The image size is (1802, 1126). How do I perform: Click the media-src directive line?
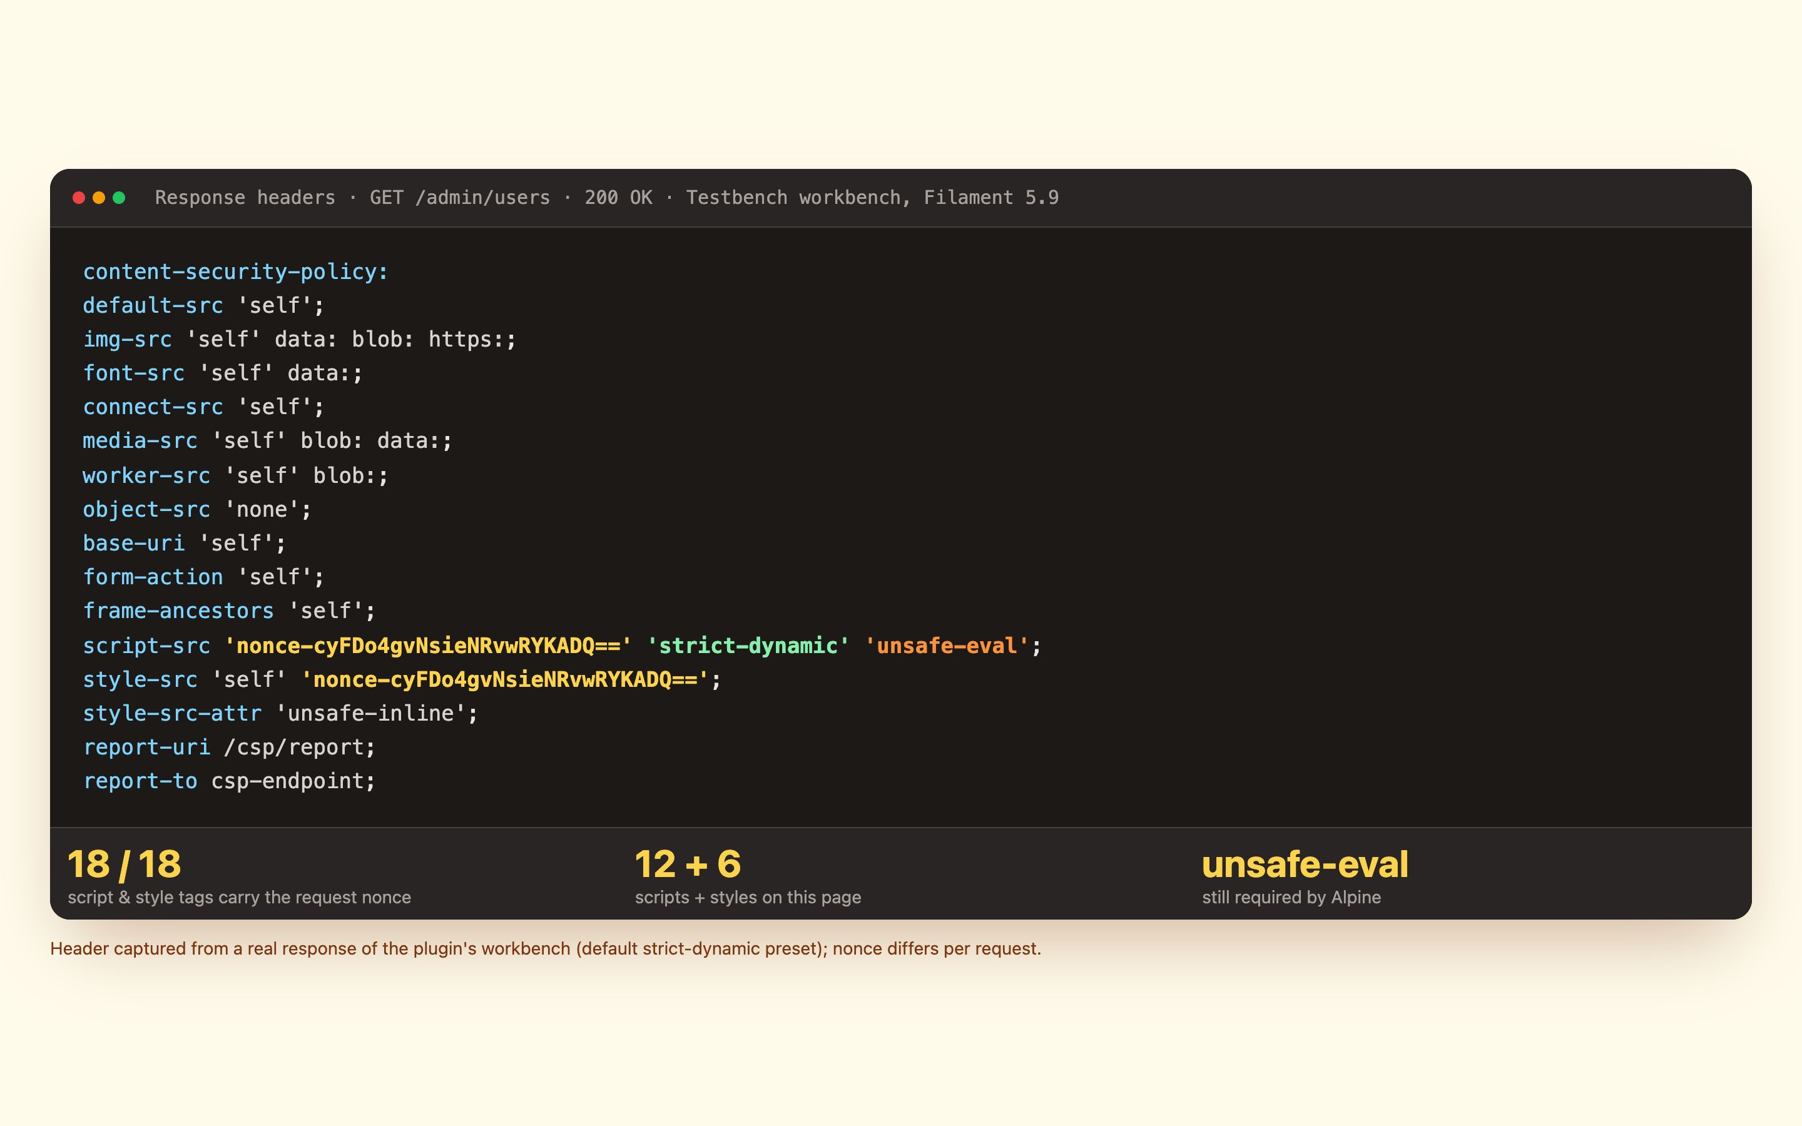click(x=267, y=441)
